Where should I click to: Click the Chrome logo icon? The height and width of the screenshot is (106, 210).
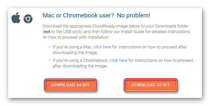click(28, 19)
